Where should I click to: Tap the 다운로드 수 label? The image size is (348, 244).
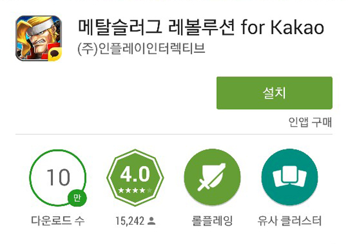pos(58,221)
